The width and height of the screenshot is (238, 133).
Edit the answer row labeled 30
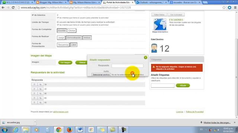(x=41, y=85)
